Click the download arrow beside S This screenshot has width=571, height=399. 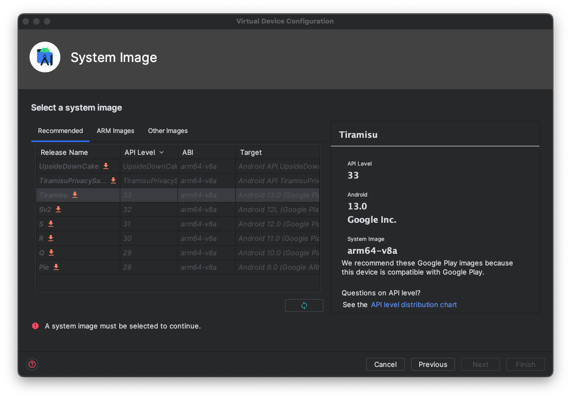tap(51, 224)
